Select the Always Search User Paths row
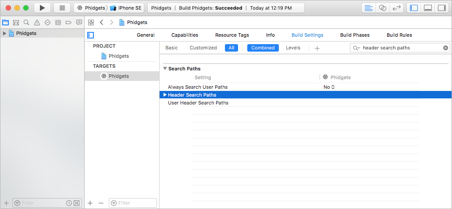The image size is (452, 209). [x=306, y=87]
